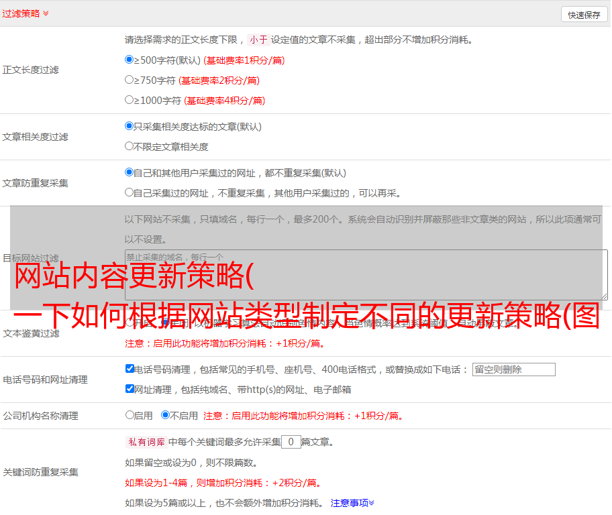Click the 小于 highlighted tag
612x515 pixels.
tap(258, 40)
